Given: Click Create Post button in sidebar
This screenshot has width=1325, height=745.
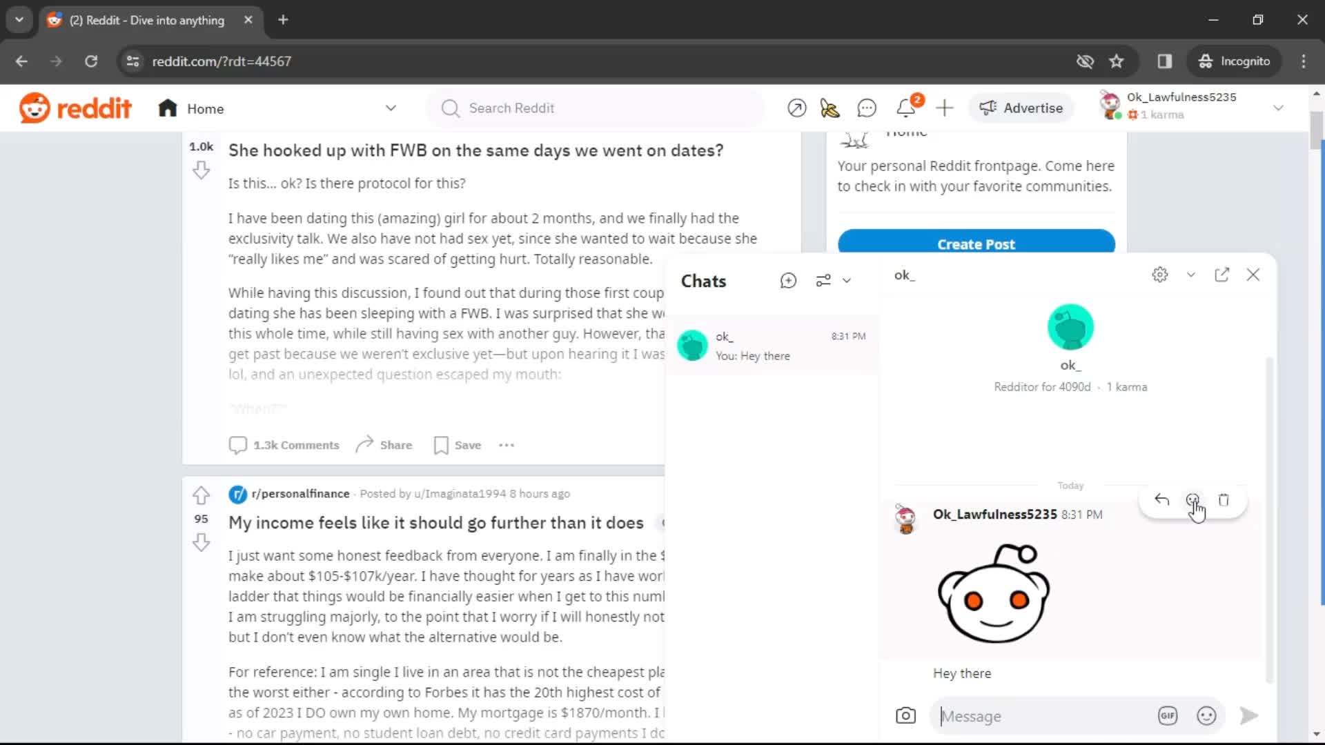Looking at the screenshot, I should [976, 244].
